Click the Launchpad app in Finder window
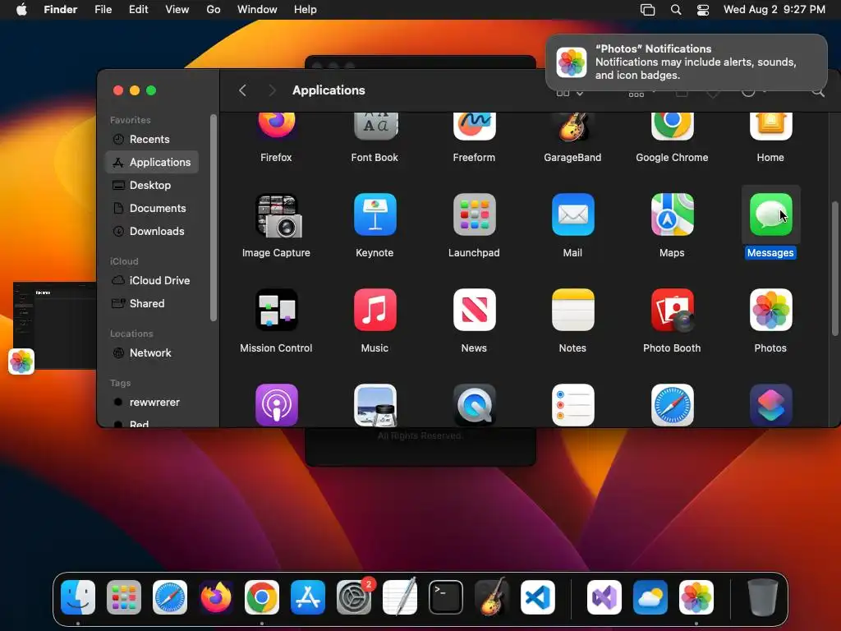 click(x=474, y=214)
